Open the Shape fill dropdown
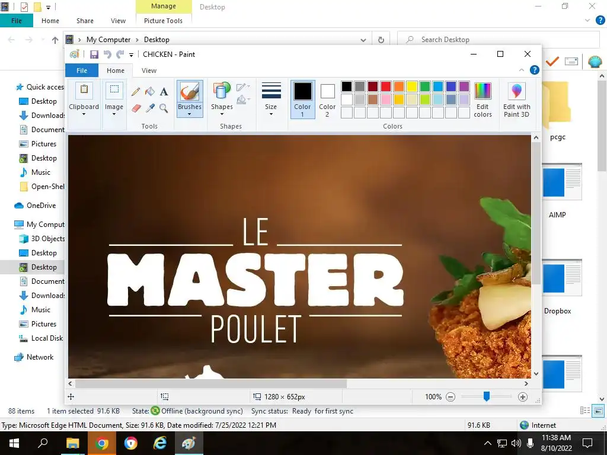The height and width of the screenshot is (455, 607). [243, 100]
